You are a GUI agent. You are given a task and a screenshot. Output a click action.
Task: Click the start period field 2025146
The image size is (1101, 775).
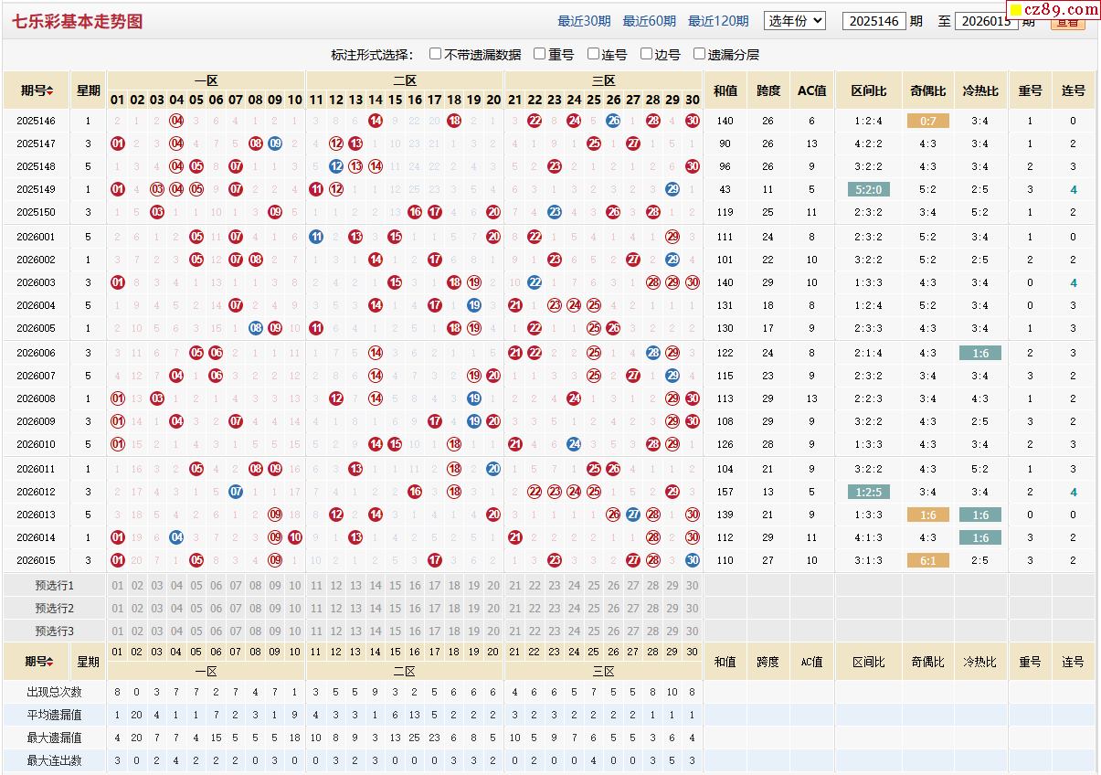(x=873, y=21)
